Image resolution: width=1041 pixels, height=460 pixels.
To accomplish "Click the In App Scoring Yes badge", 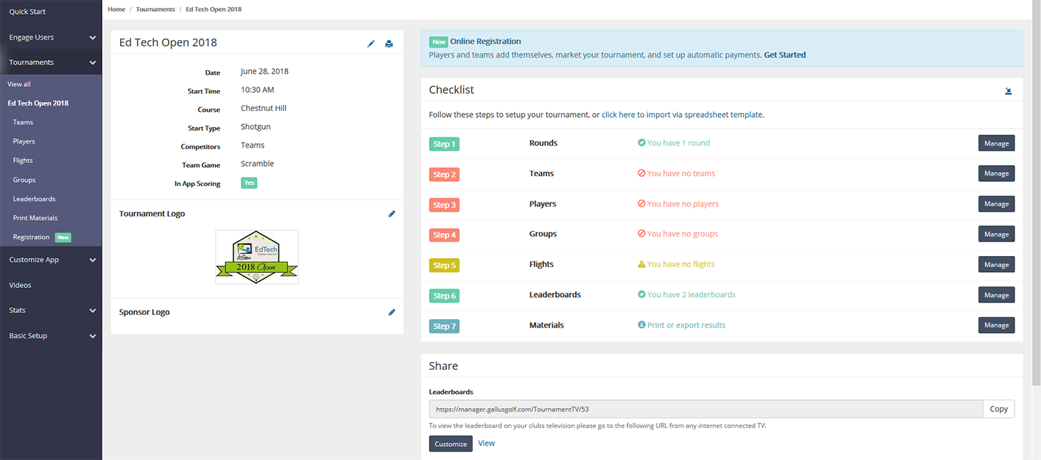I will tap(248, 183).
